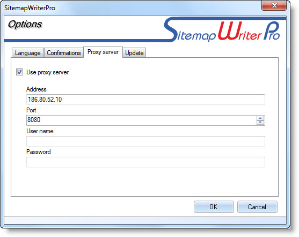The width and height of the screenshot is (299, 237).
Task: Confirm settings with the OK button
Action: 214,207
